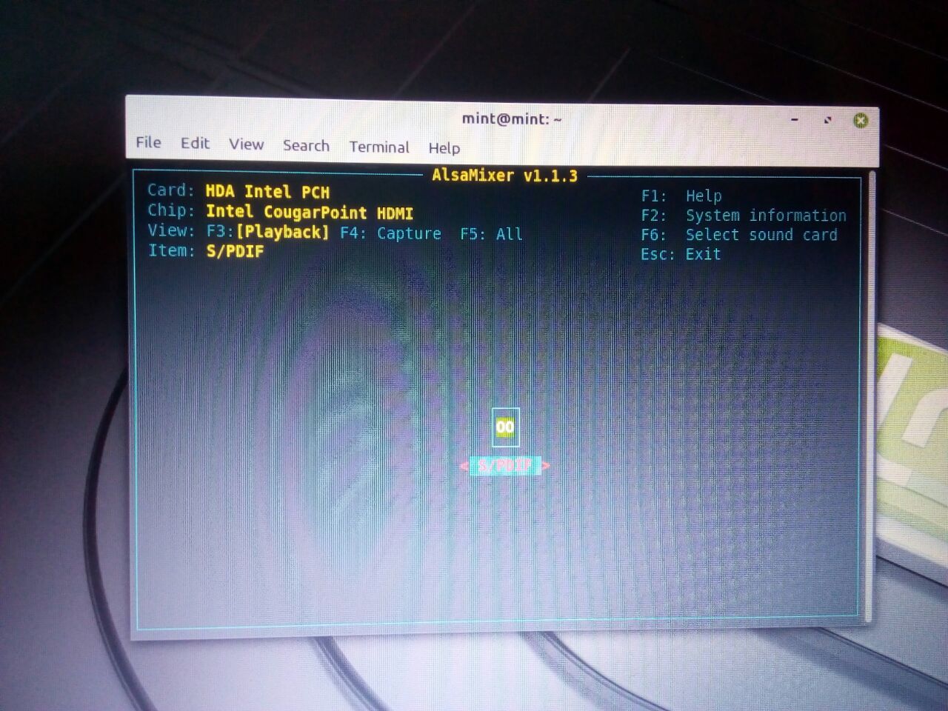Toggle the S/PDIF mute box showing 00
The width and height of the screenshot is (948, 711).
pyautogui.click(x=505, y=427)
